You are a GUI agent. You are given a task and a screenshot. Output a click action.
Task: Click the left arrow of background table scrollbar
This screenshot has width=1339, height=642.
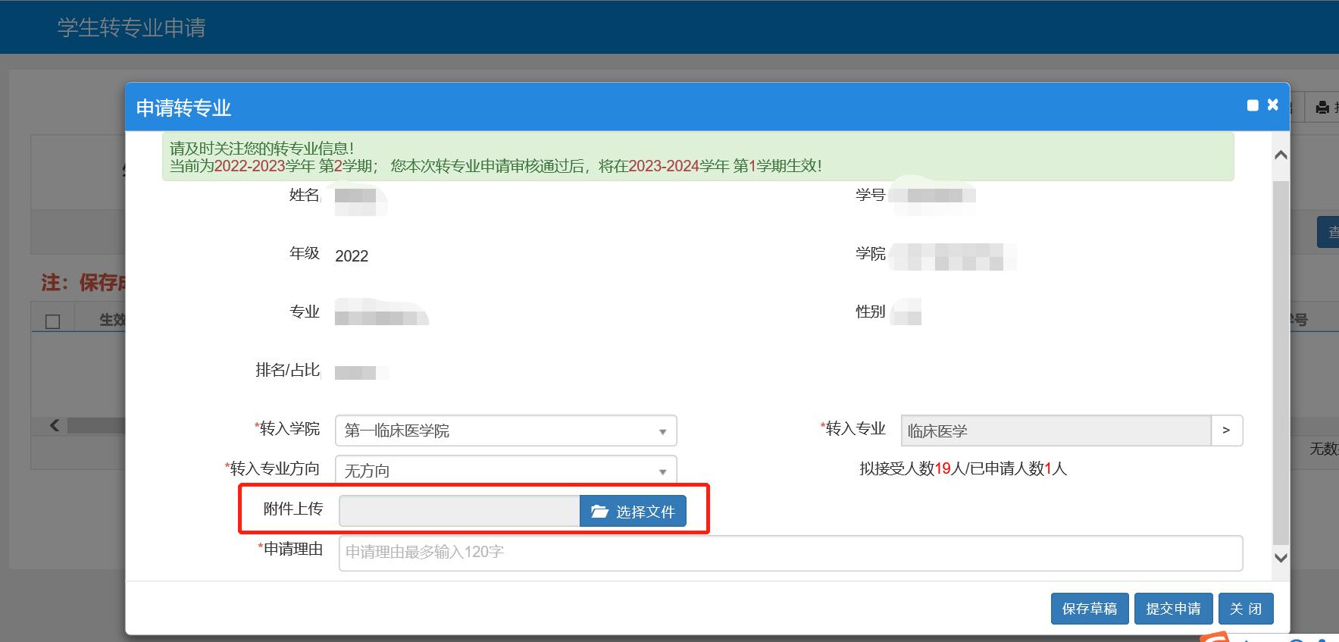(x=55, y=425)
